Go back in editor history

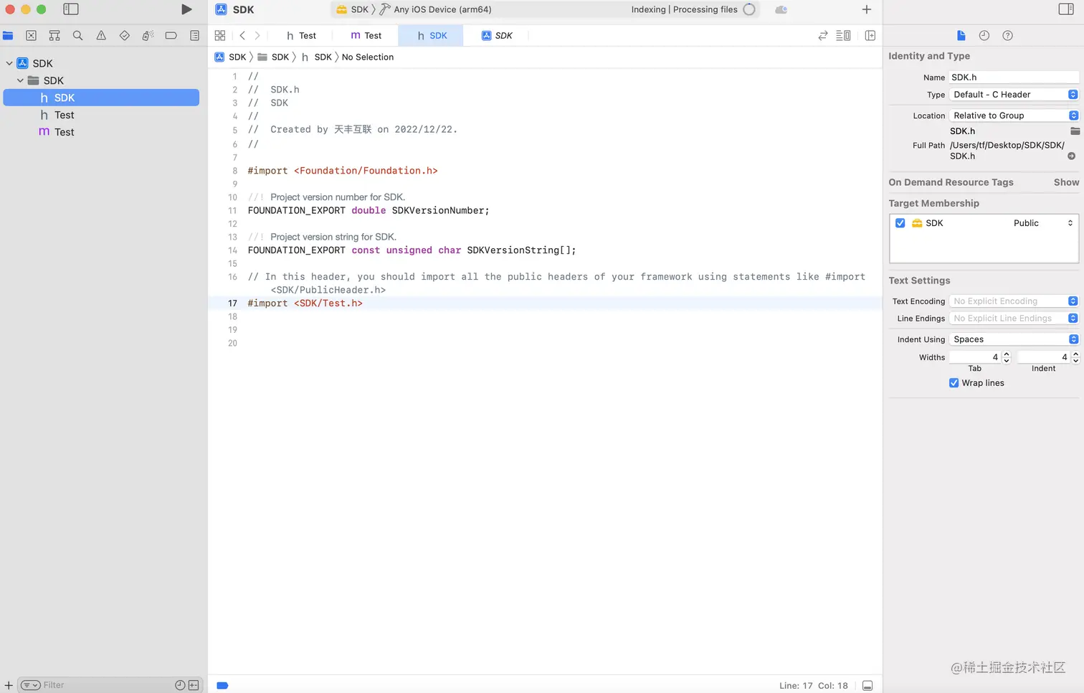click(x=242, y=35)
